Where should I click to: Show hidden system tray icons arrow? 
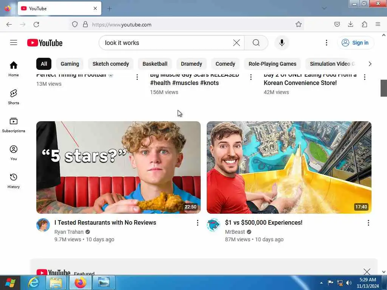point(321,283)
